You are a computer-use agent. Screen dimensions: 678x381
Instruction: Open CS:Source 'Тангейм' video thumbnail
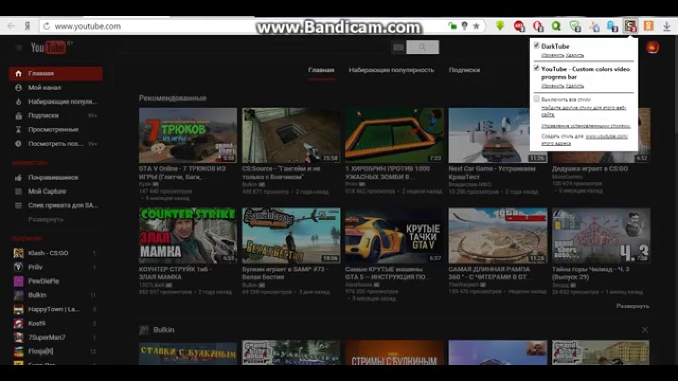pyautogui.click(x=291, y=135)
